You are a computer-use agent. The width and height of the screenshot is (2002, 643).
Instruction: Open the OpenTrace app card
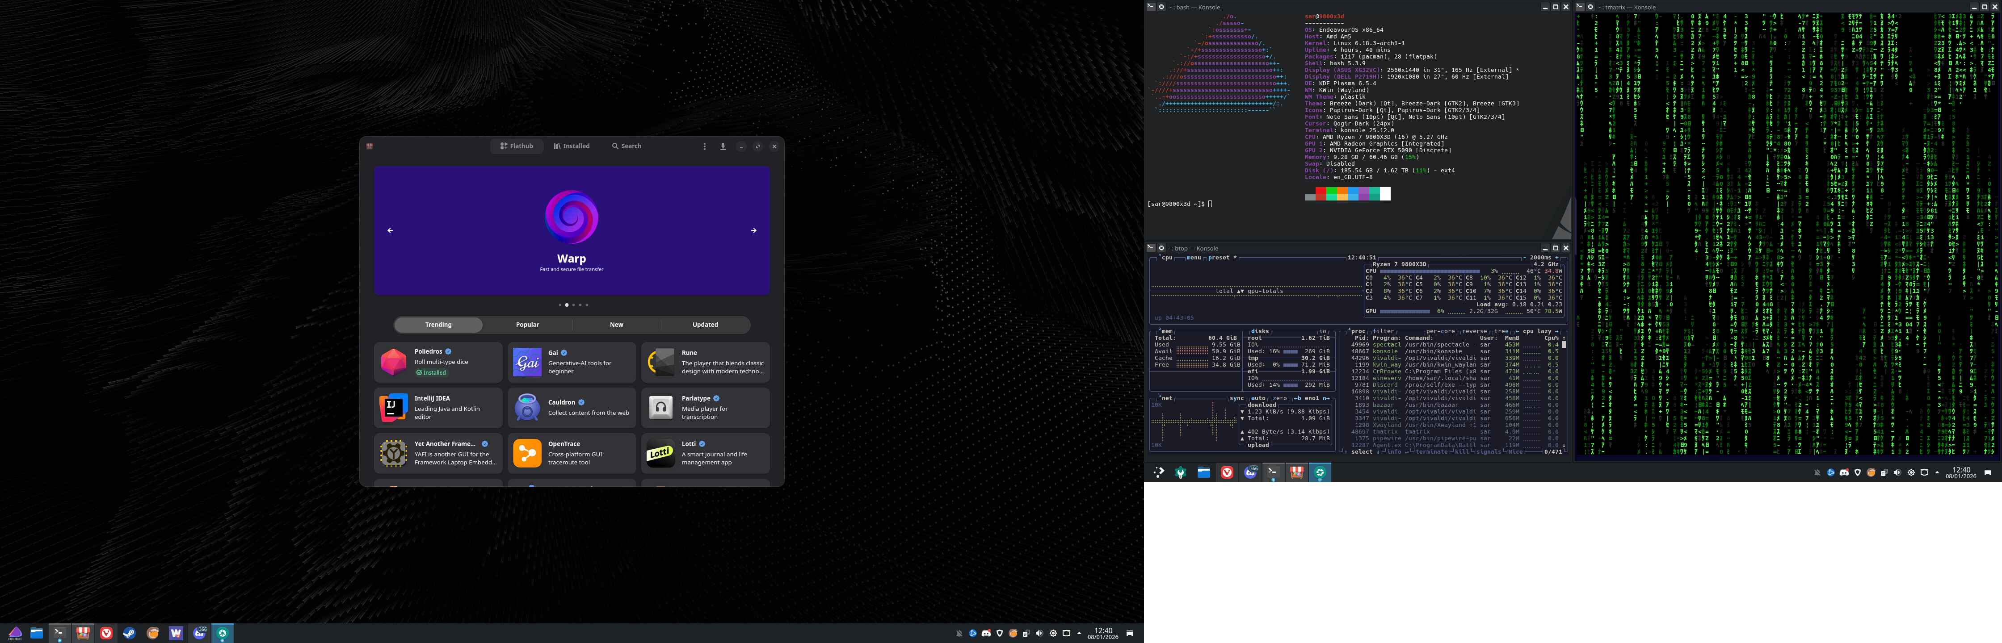[572, 454]
